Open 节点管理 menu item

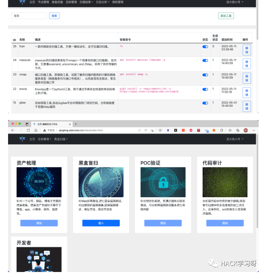coord(44,2)
